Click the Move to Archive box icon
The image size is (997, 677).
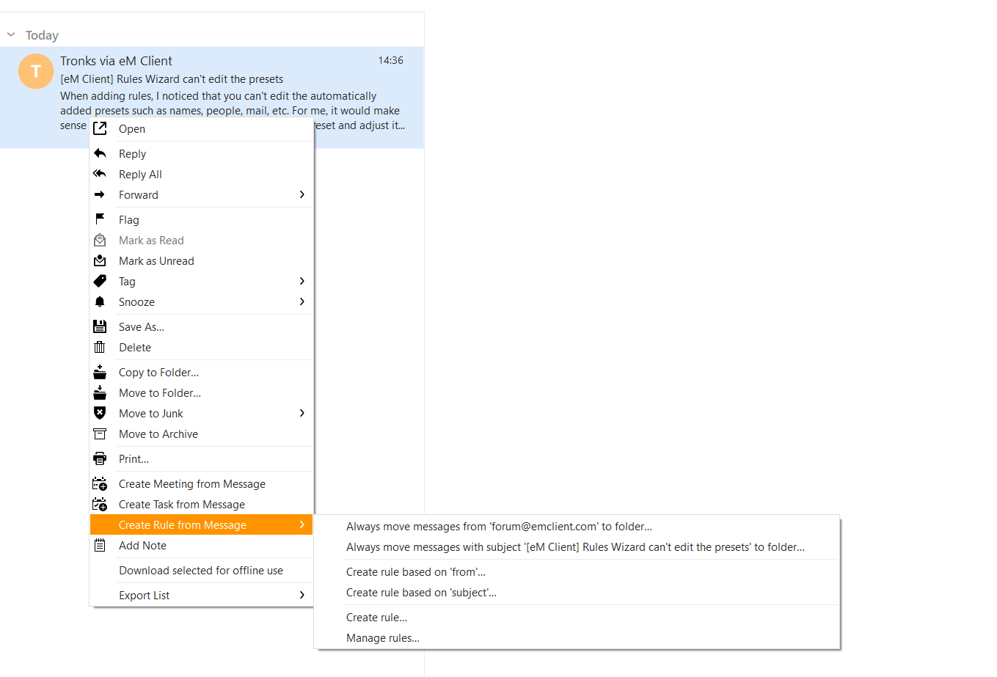(x=100, y=433)
